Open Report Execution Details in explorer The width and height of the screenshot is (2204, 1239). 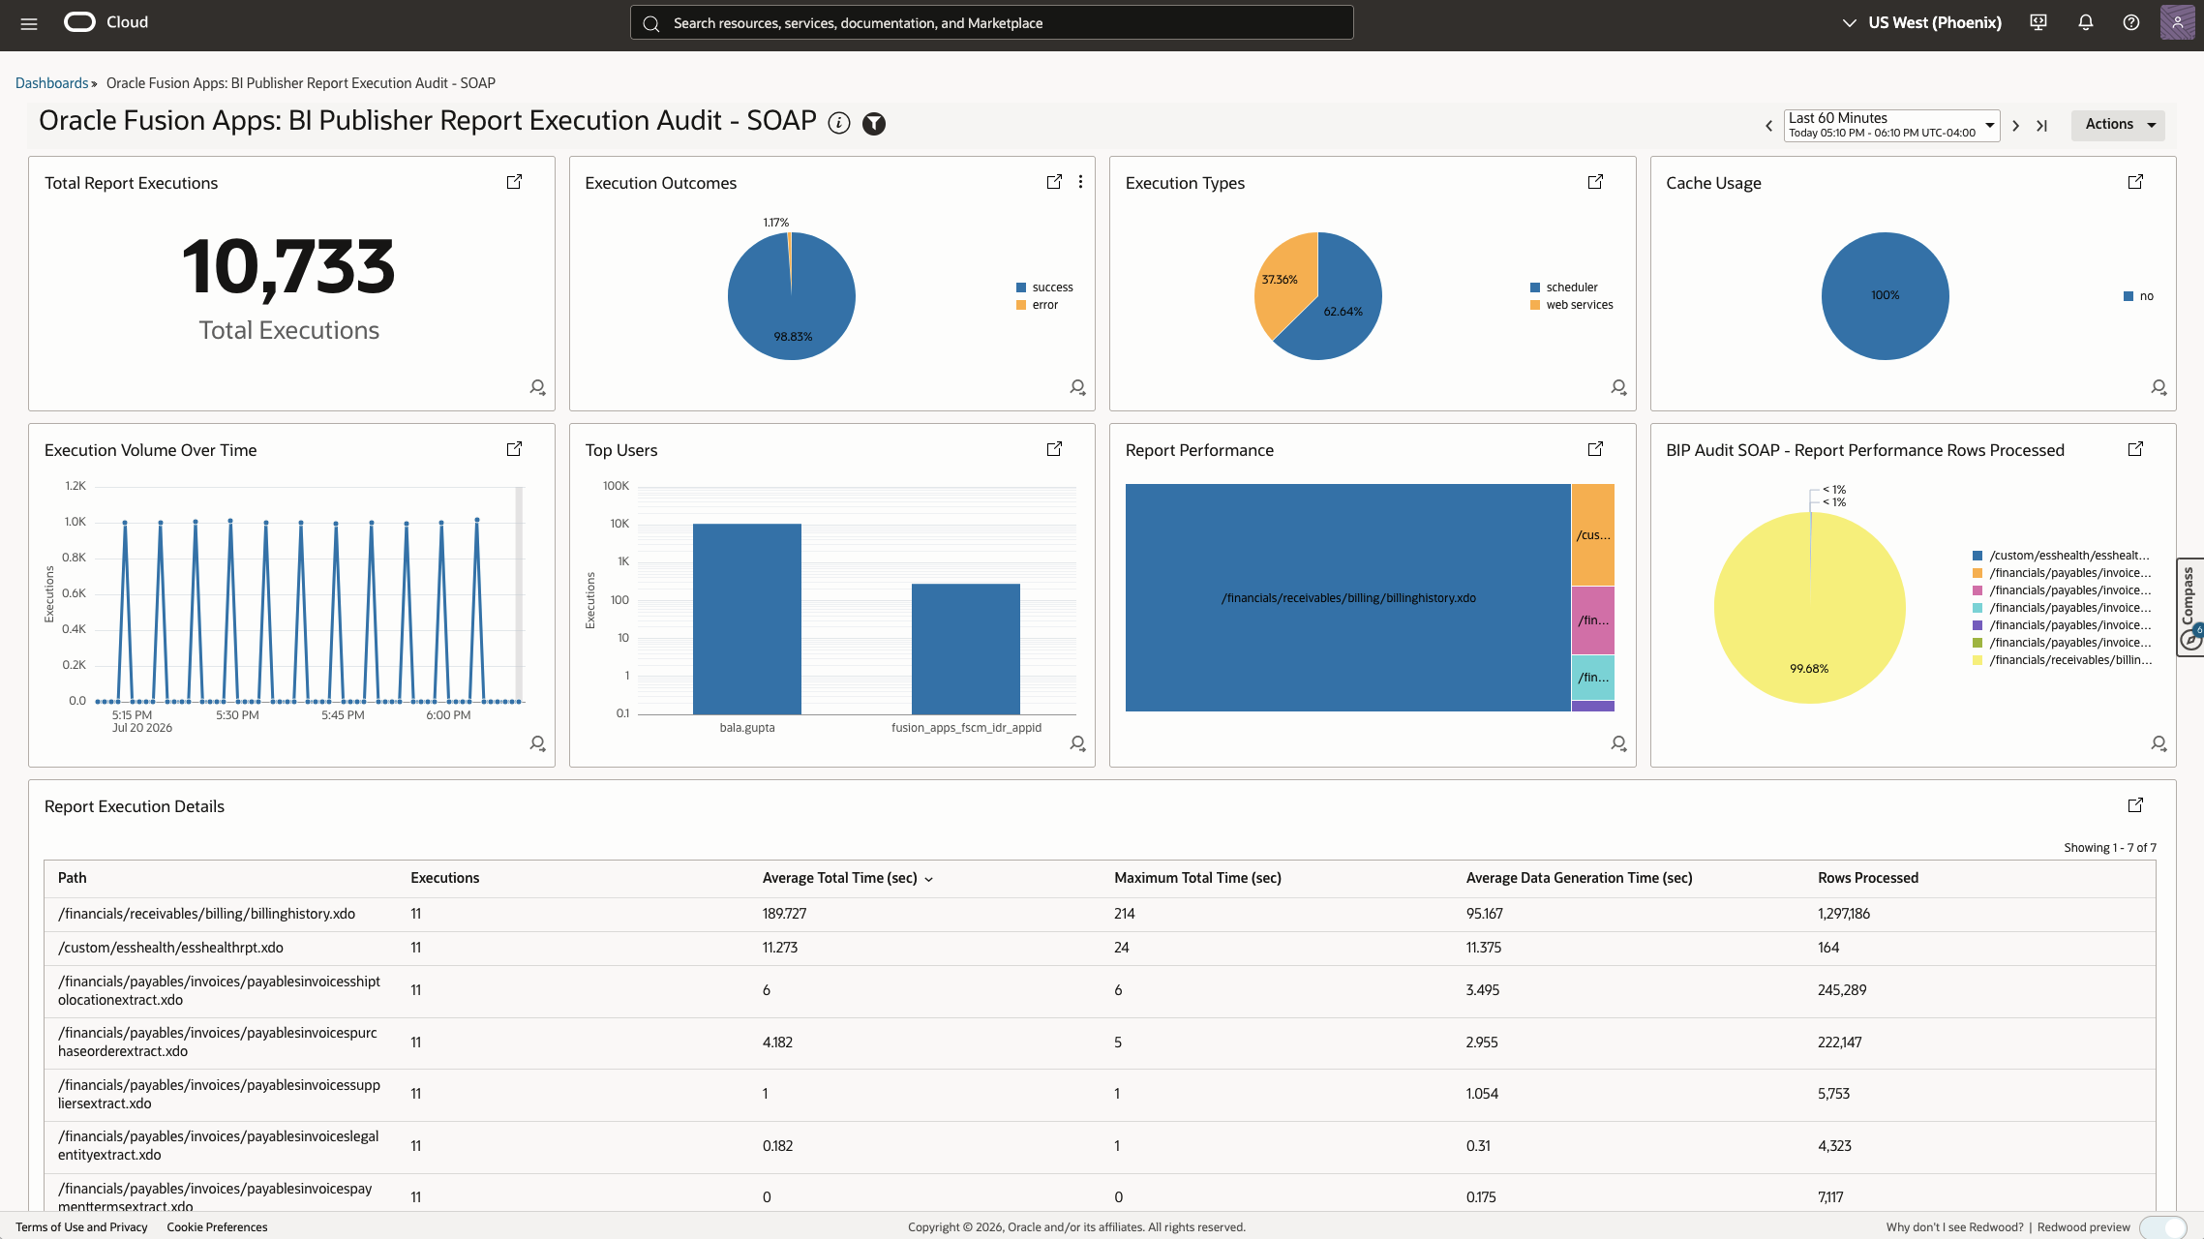[x=2135, y=805]
